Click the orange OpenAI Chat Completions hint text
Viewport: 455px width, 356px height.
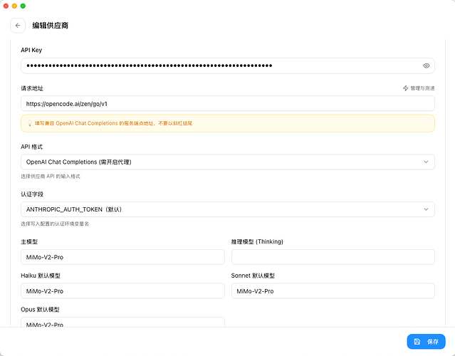coord(113,123)
